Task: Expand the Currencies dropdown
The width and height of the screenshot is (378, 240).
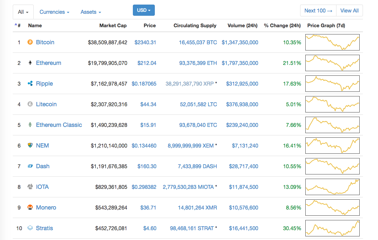Action: point(54,12)
